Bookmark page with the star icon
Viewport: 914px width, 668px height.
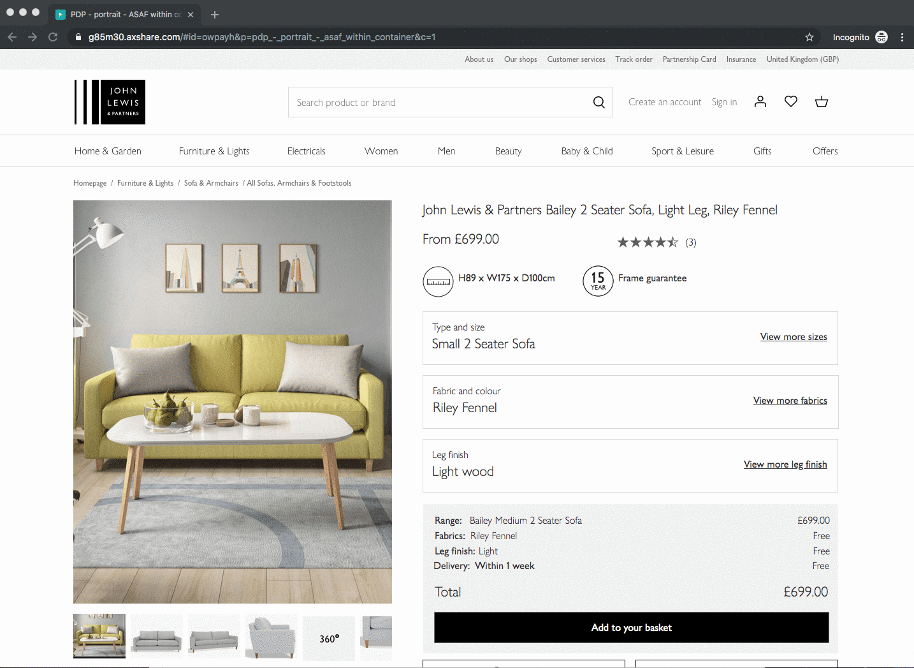[809, 37]
